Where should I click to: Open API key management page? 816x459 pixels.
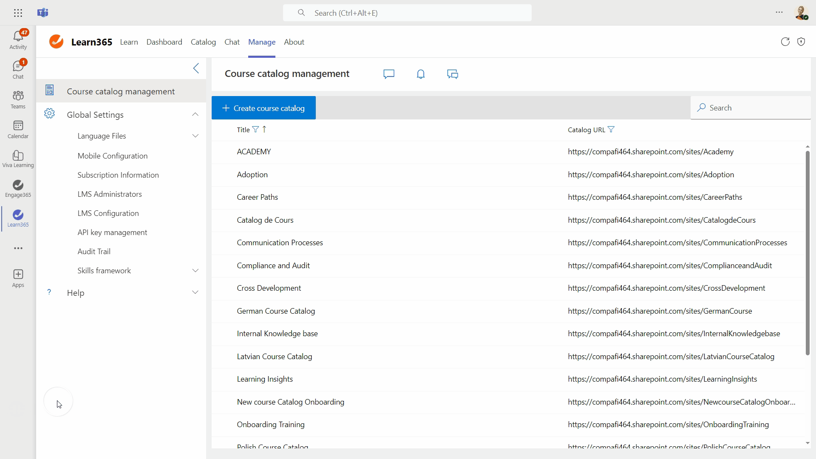tap(112, 232)
